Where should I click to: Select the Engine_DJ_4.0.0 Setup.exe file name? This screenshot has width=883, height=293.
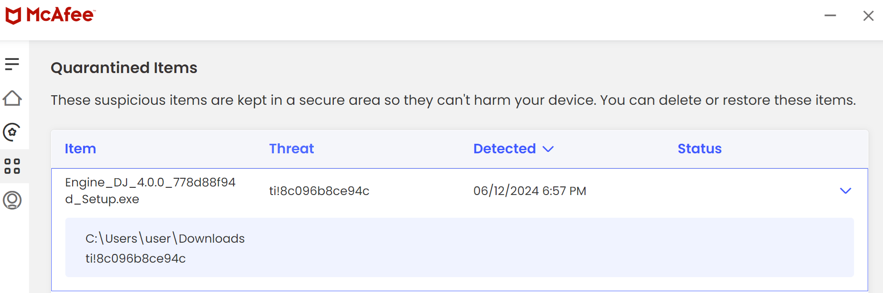coord(150,190)
